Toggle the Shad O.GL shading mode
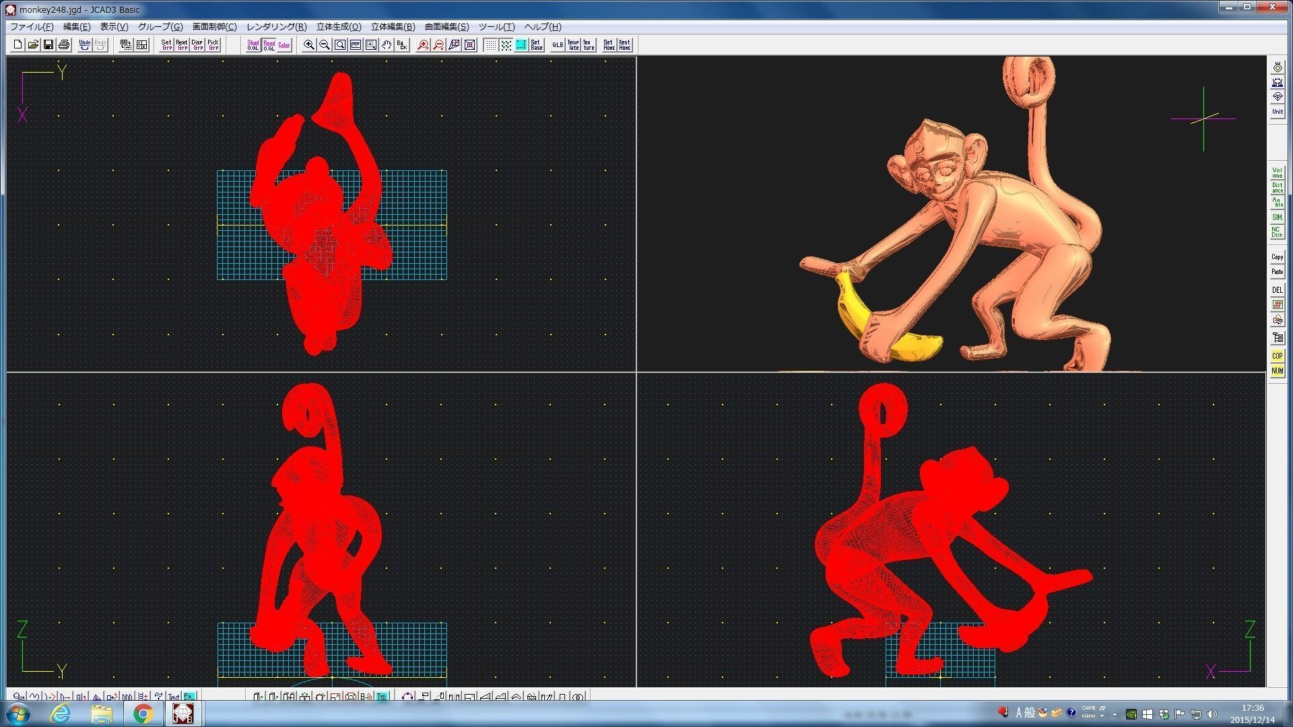Image resolution: width=1293 pixels, height=727 pixels. [253, 45]
